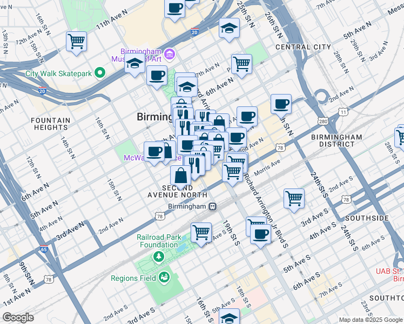The height and width of the screenshot is (324, 404).
Task: Select the Interstate 20 shield below City Walk Skatepark
Action: coord(42,91)
